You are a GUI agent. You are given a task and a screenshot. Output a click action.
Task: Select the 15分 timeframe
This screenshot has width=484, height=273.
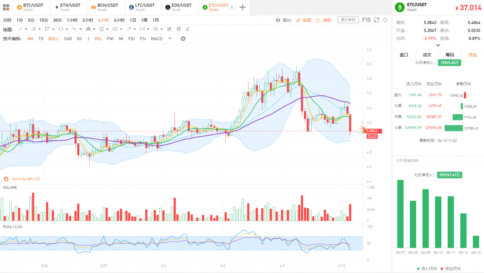tap(44, 20)
